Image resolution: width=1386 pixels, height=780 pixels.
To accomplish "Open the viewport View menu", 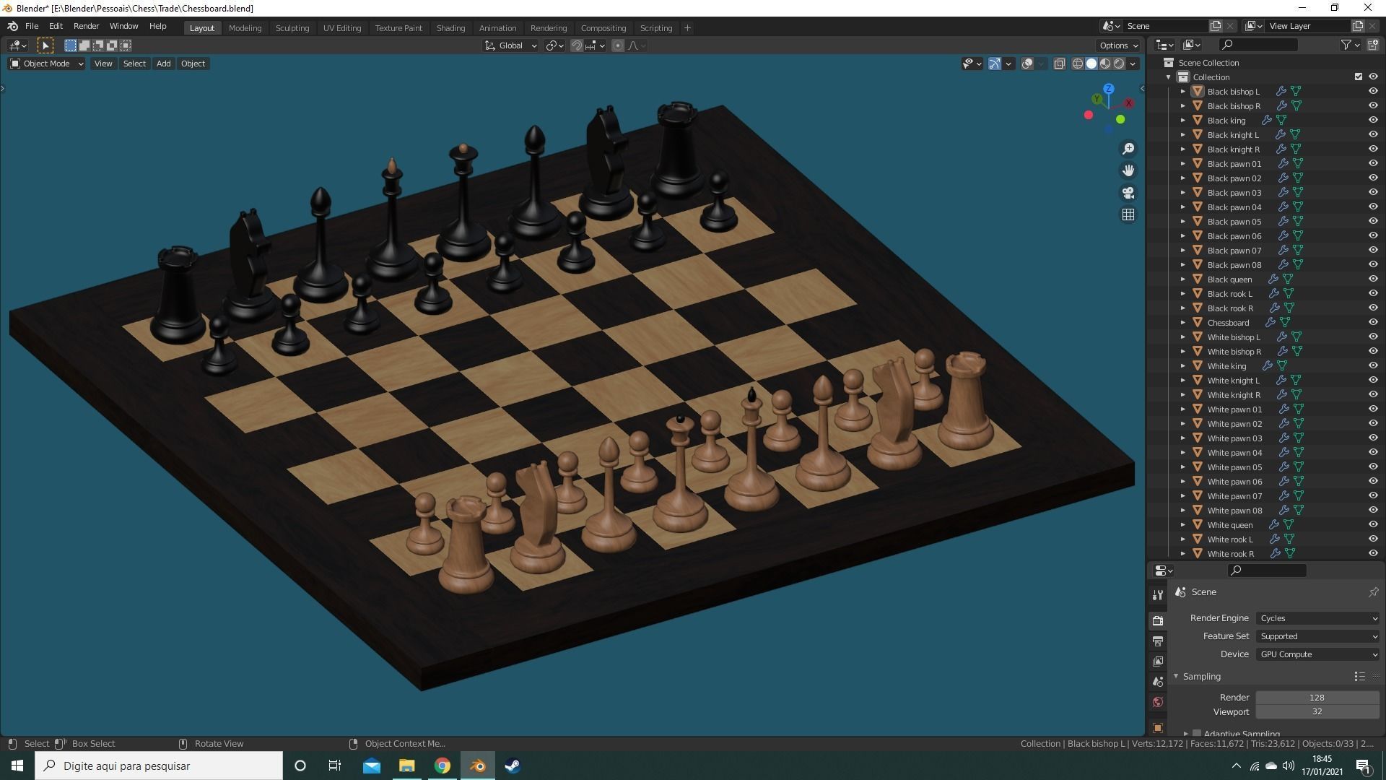I will coord(103,64).
